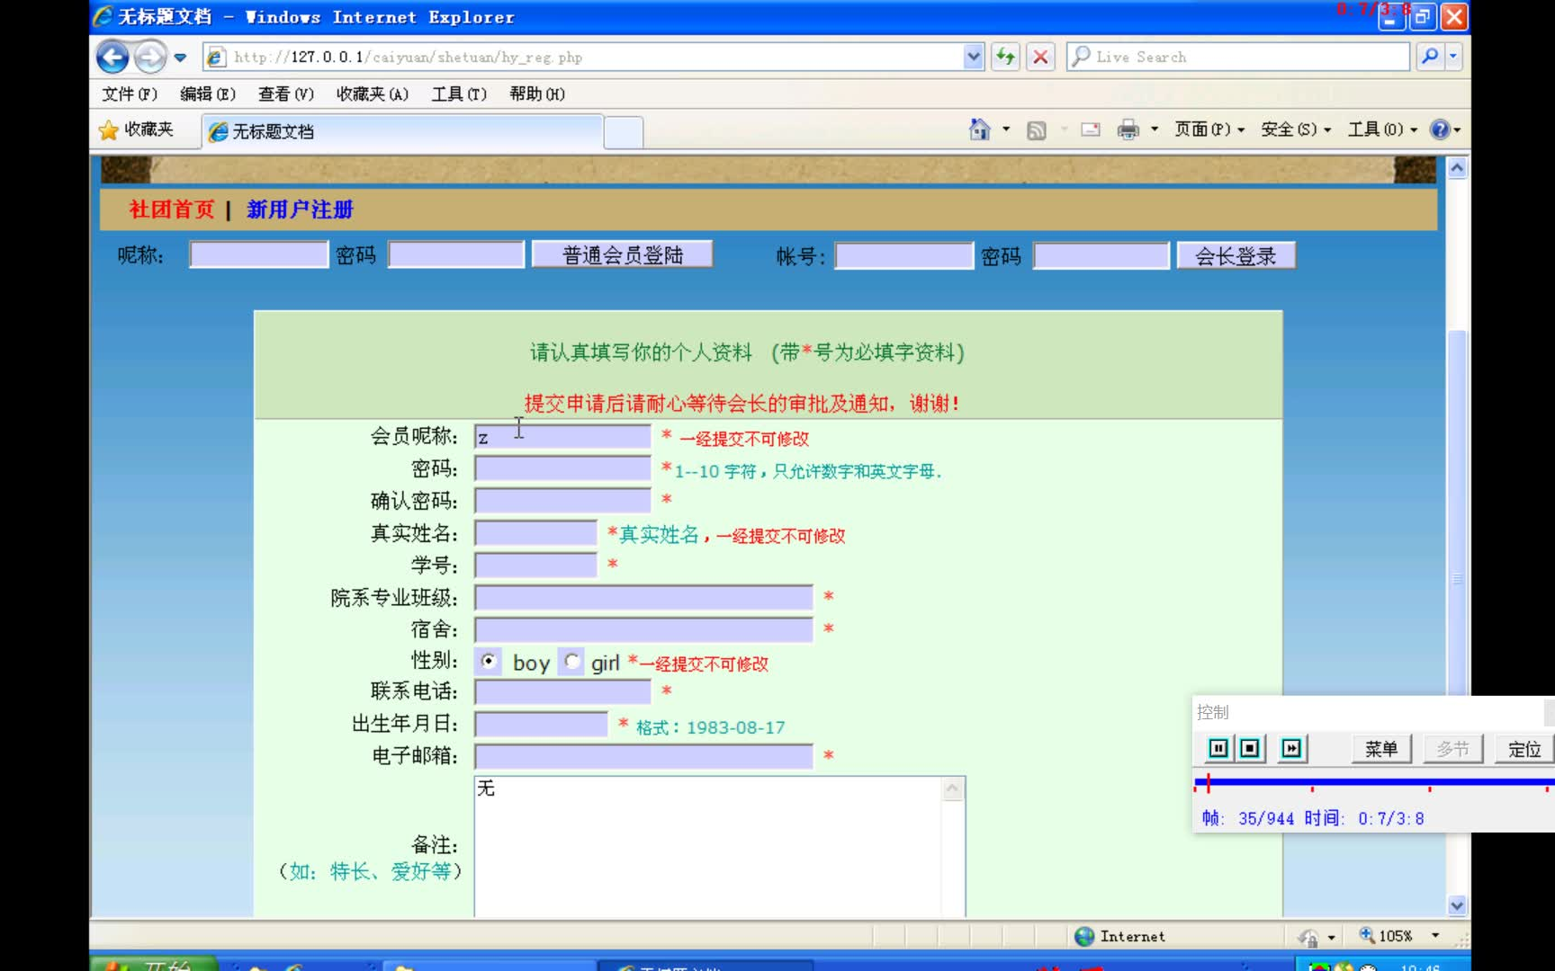Open the search provider dropdown arrow
This screenshot has height=971, width=1555.
point(1452,57)
